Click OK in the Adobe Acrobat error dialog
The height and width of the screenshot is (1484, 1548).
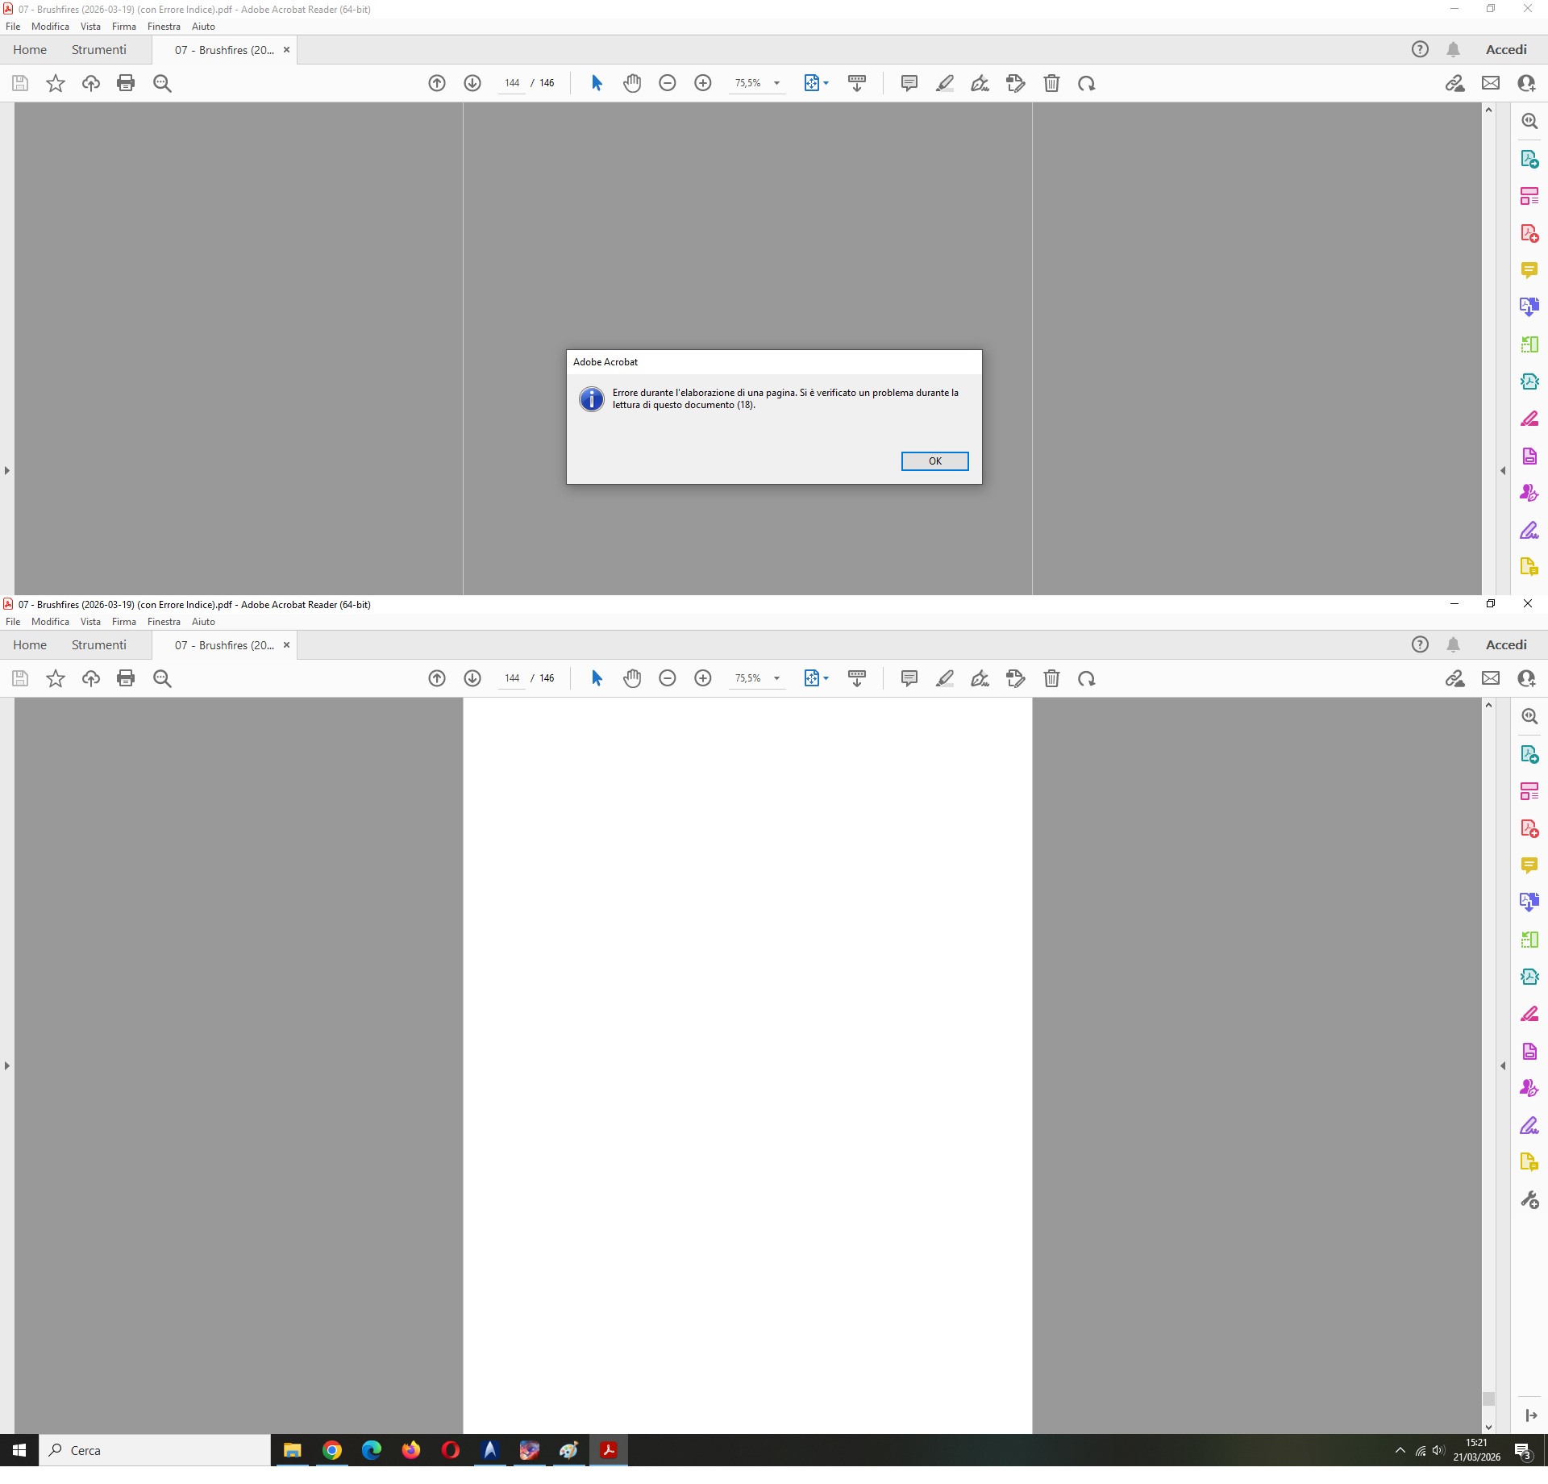coord(934,461)
